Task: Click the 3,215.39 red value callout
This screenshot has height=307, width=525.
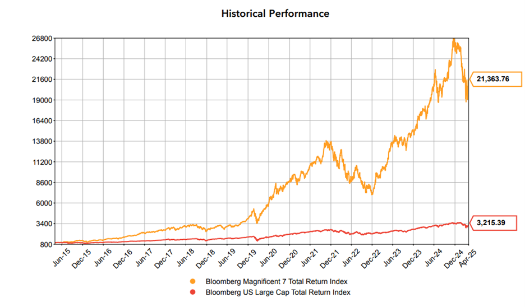Action: click(x=491, y=223)
